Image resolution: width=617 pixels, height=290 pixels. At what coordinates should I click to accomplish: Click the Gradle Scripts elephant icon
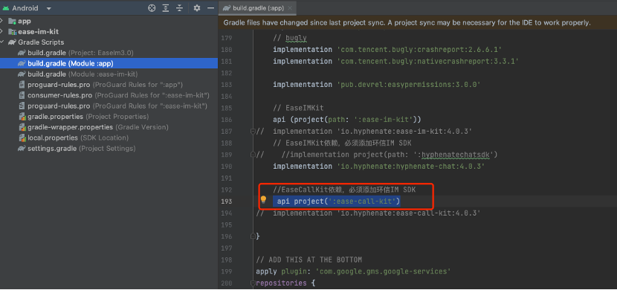point(12,42)
